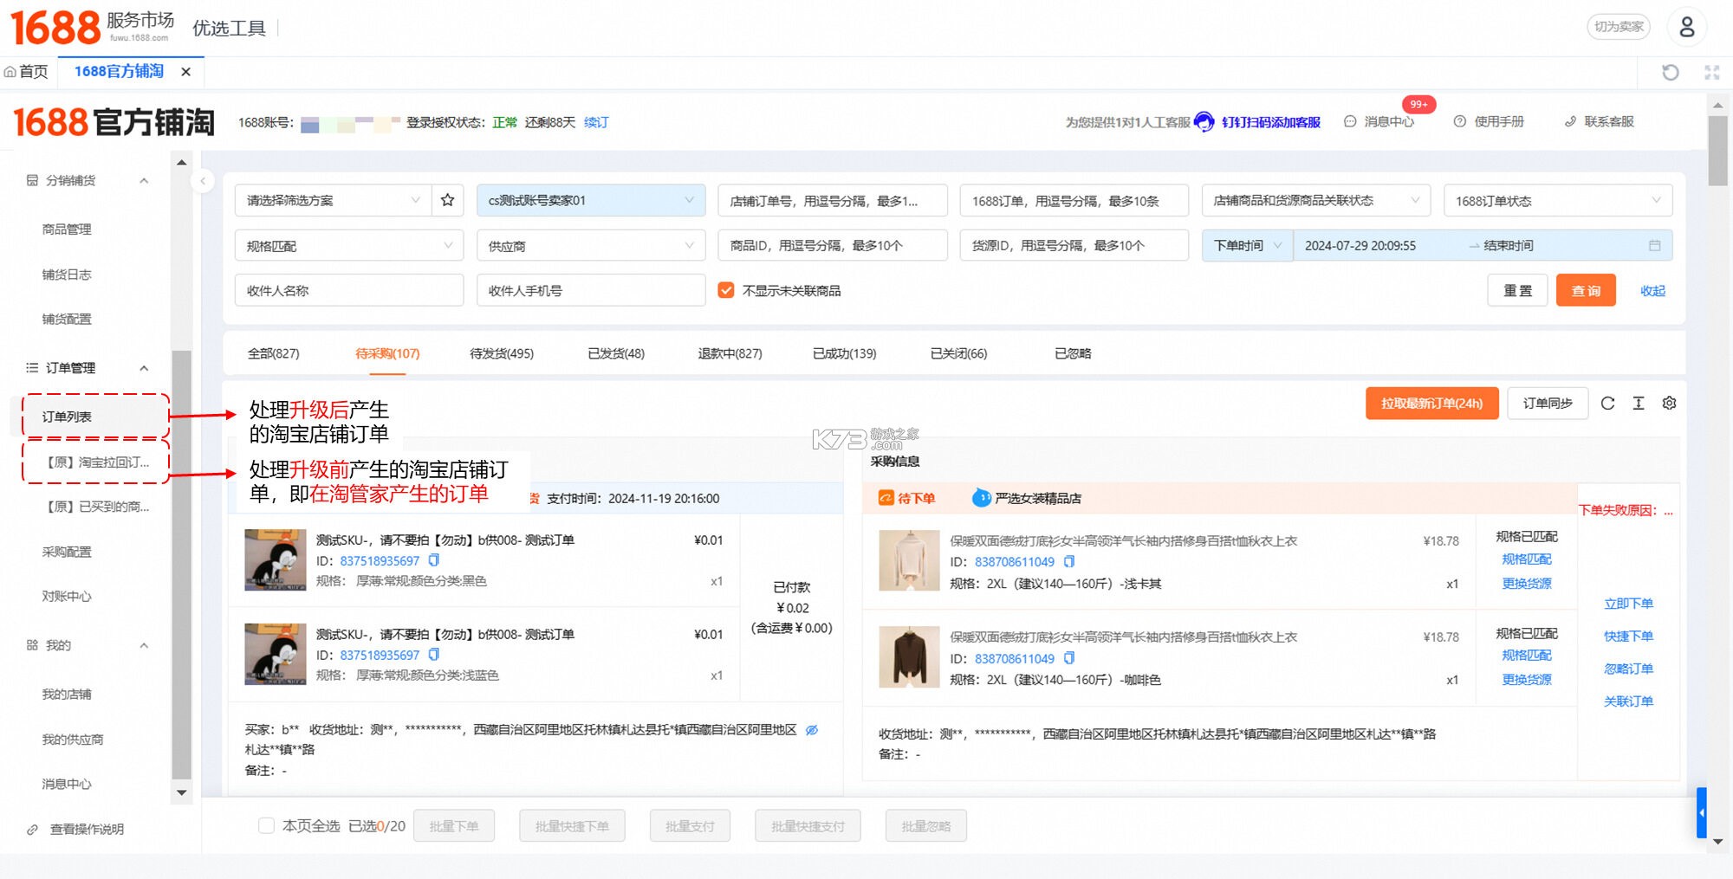
Task: Open 请选择筛选方案 dropdown
Action: (334, 200)
